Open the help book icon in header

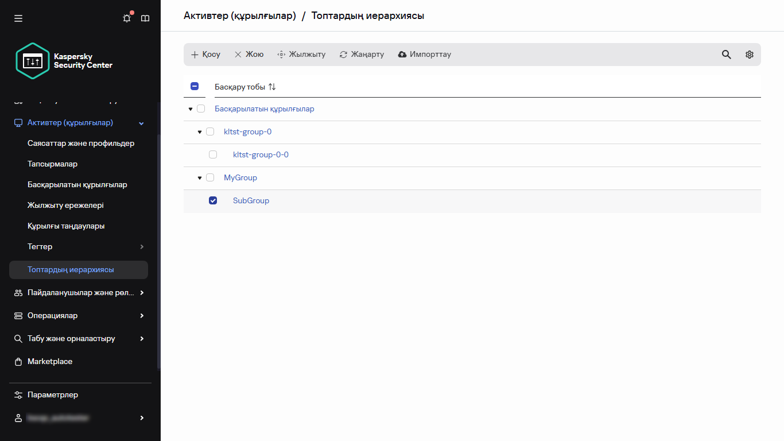point(145,18)
